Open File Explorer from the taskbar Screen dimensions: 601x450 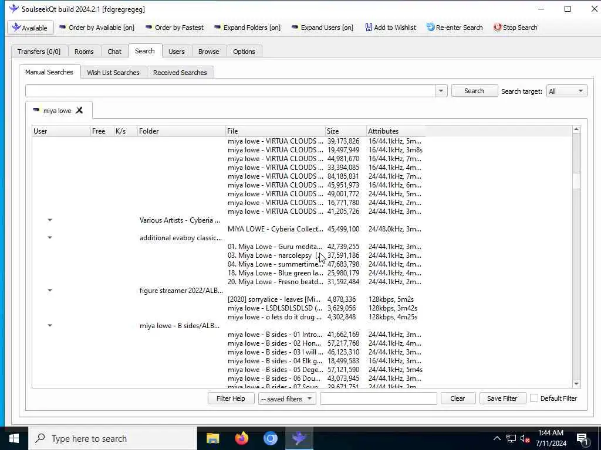click(212, 438)
